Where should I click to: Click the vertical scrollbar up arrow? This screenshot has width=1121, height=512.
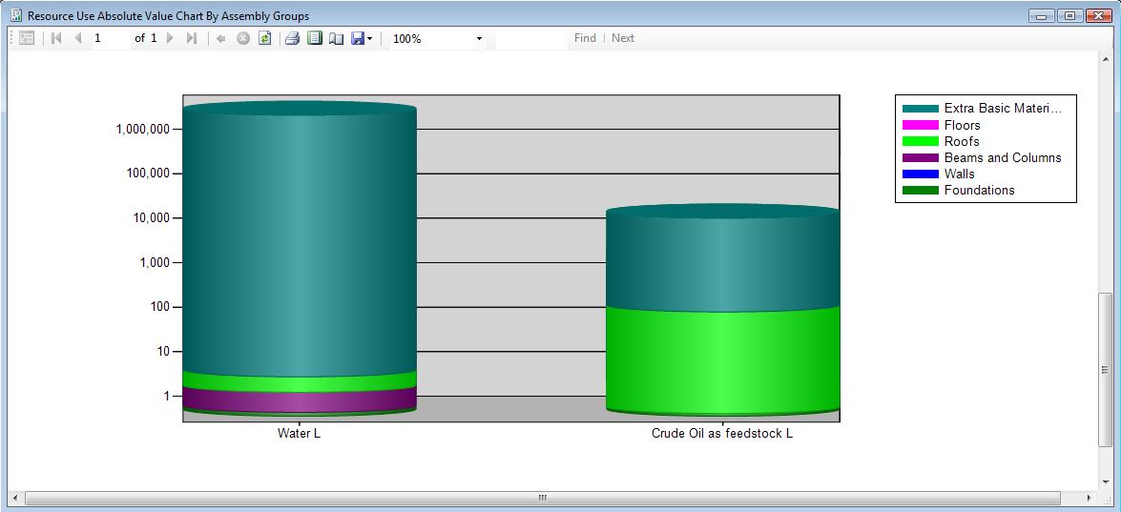(x=1106, y=57)
